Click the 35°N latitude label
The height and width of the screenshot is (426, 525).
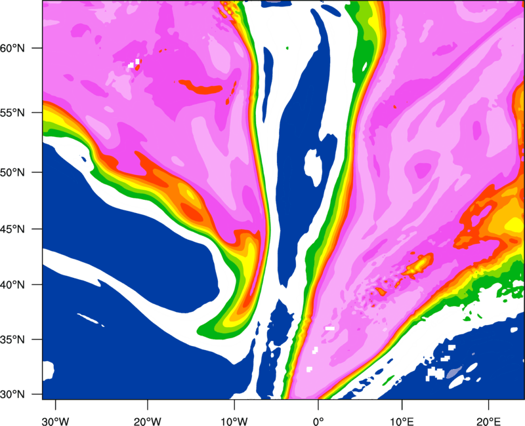[x=12, y=339]
